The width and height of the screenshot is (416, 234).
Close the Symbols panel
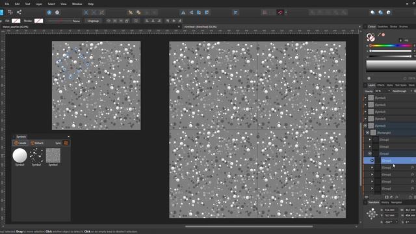point(69,136)
